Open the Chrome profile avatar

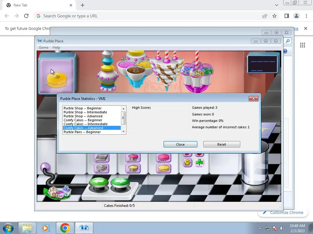(x=296, y=16)
